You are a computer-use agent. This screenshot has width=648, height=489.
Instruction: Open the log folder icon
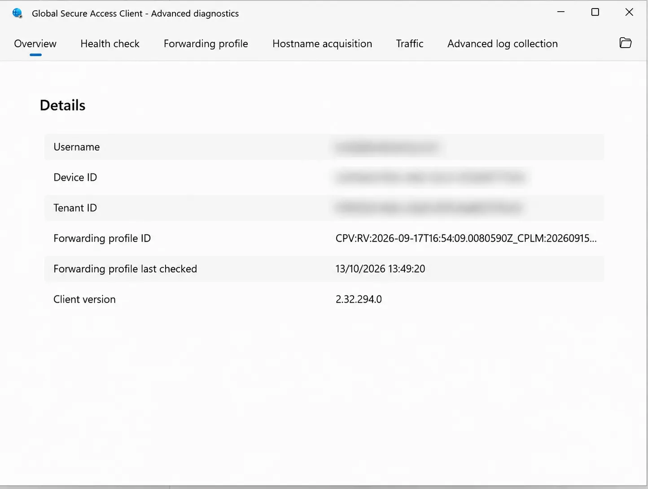click(x=625, y=43)
